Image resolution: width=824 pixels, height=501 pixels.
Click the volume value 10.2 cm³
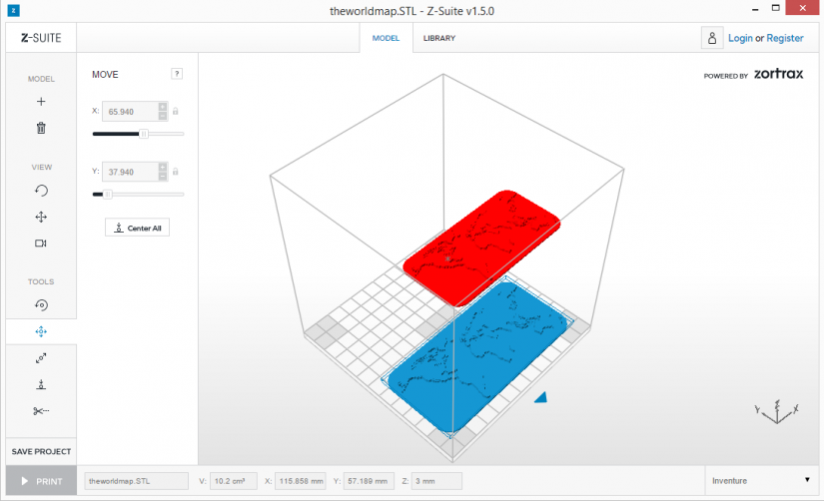click(x=234, y=480)
